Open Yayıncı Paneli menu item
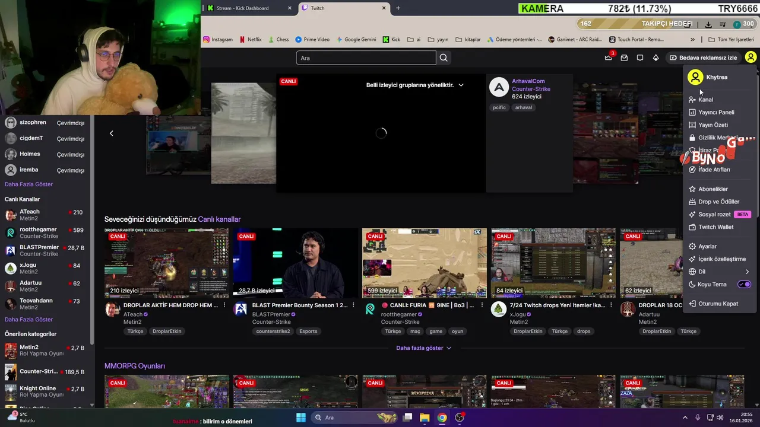760x427 pixels. coord(719,112)
